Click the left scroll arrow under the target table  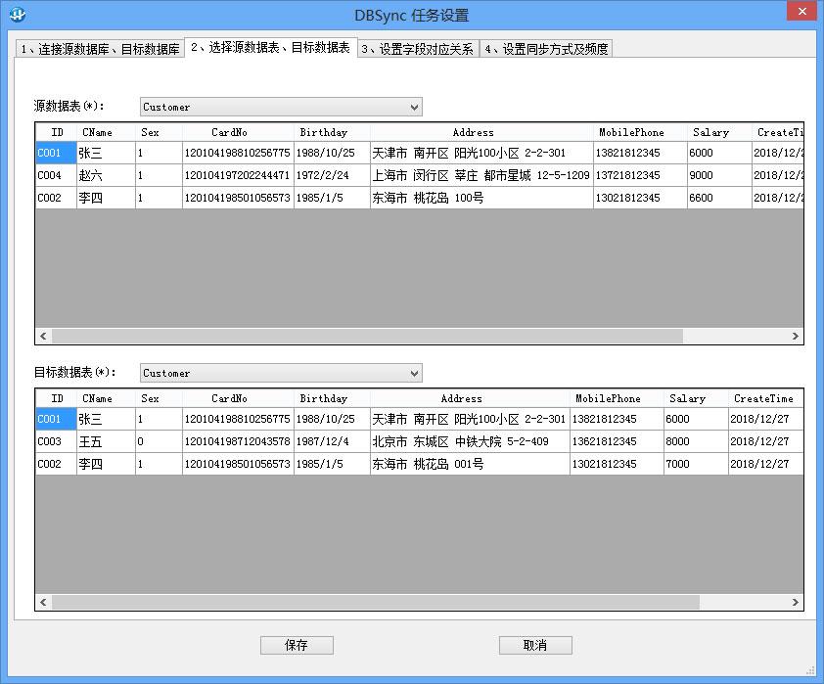point(43,602)
